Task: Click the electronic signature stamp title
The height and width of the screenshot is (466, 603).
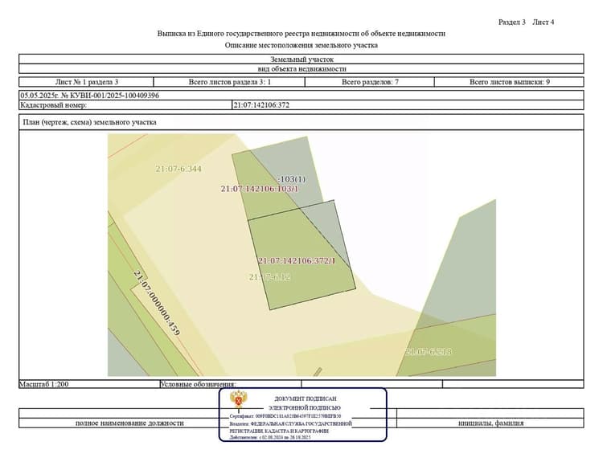Action: [x=305, y=403]
